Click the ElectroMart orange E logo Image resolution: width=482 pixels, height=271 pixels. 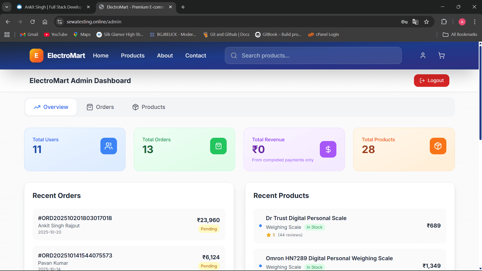(36, 55)
